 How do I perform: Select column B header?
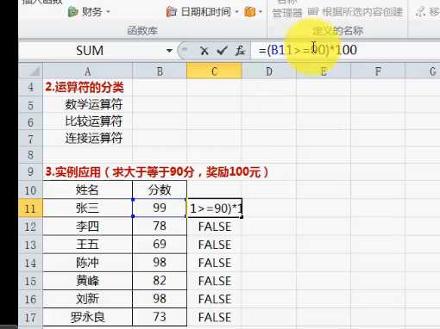pyautogui.click(x=160, y=71)
